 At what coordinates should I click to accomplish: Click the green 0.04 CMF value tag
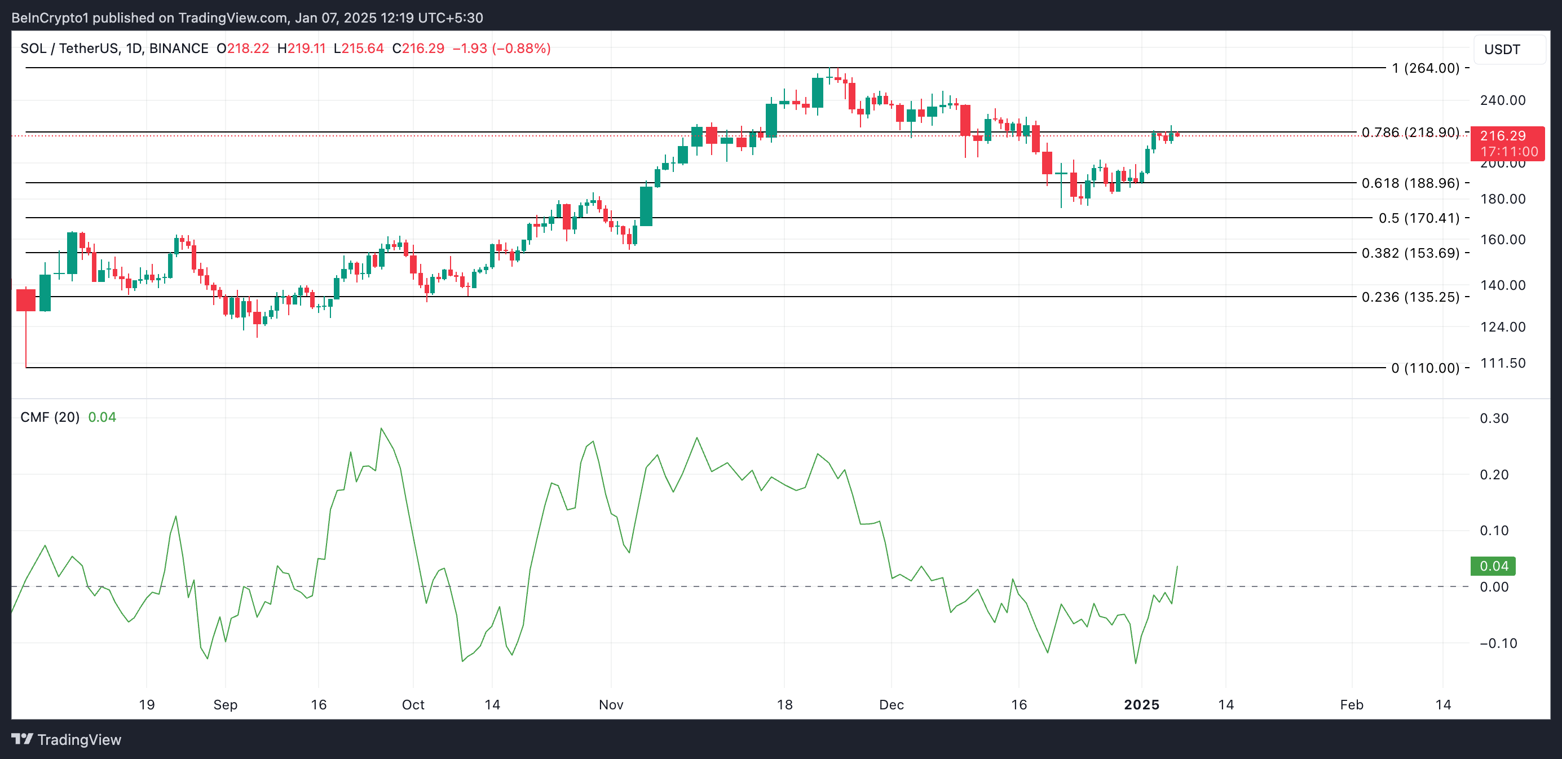click(1493, 566)
